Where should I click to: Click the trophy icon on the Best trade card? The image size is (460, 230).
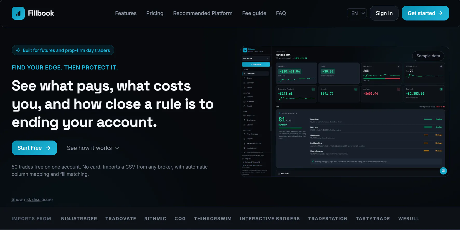pos(441,89)
